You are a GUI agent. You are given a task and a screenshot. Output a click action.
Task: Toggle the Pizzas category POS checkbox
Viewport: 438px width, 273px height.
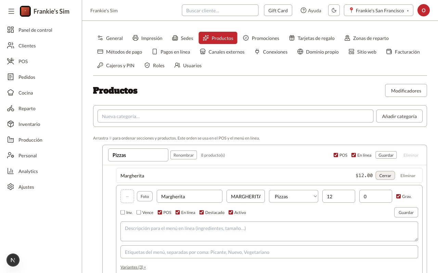(336, 155)
